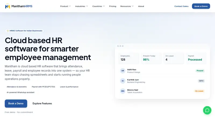This screenshot has width=215, height=118.
Task: Click the hero Book a Demo button
Action: point(16,104)
